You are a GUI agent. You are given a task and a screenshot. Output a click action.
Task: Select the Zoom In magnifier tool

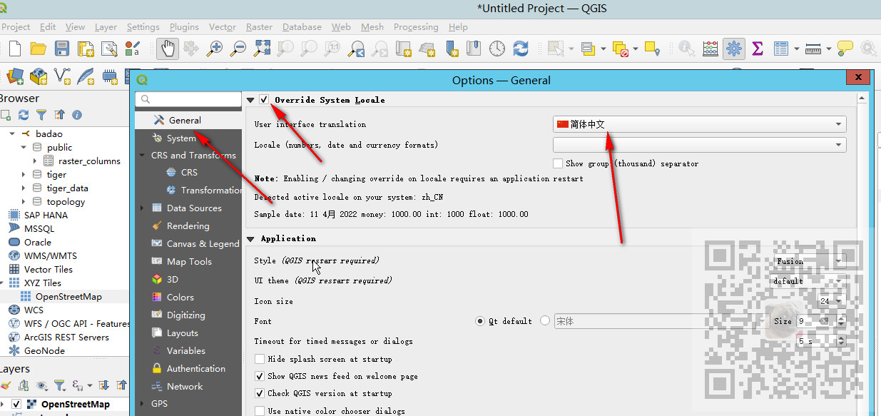[214, 49]
